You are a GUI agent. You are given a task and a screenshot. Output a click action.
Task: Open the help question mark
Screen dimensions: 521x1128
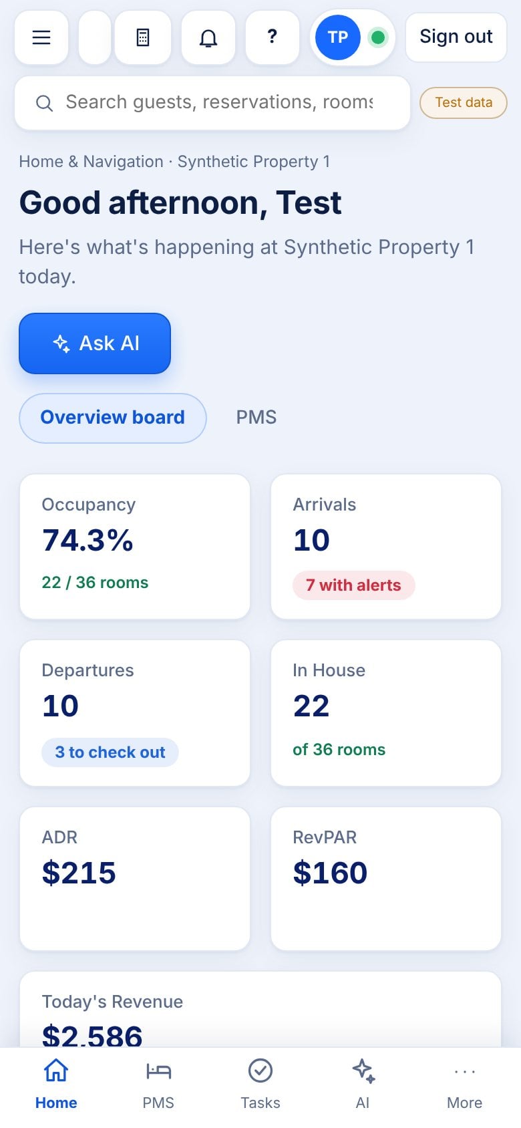[273, 37]
